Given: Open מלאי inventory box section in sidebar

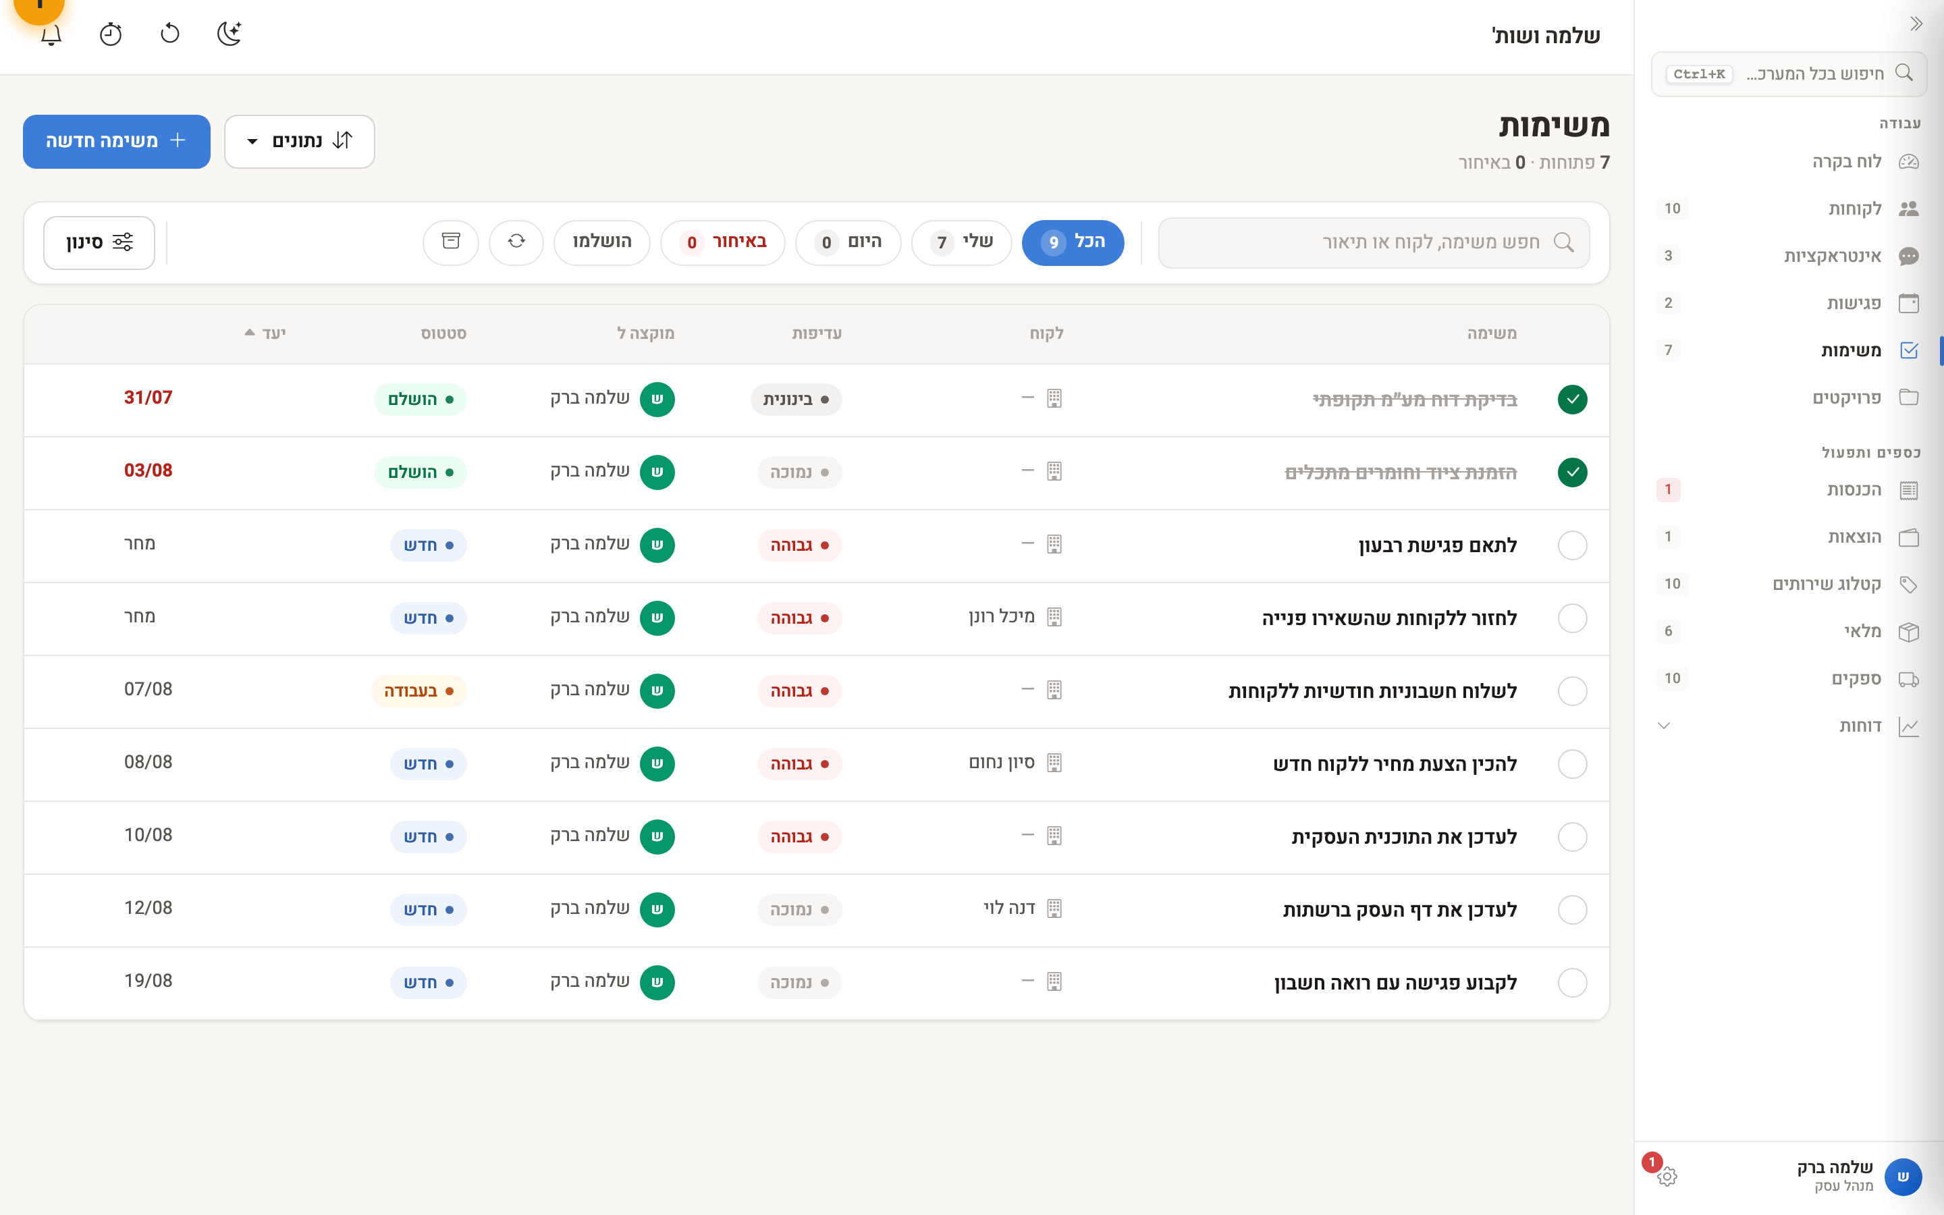Looking at the screenshot, I should [1790, 632].
